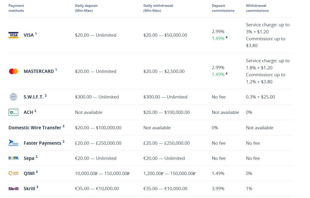
Task: Click the Skrill payment method name
Action: pos(29,189)
